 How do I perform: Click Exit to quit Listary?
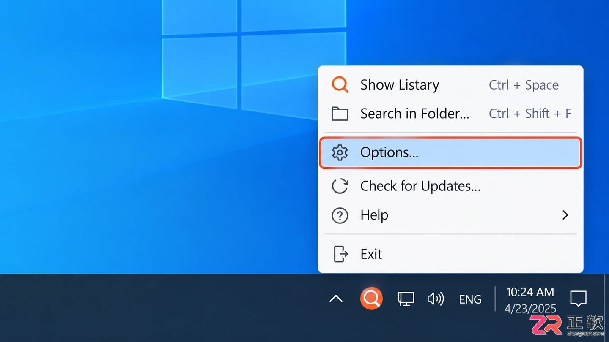(451, 254)
